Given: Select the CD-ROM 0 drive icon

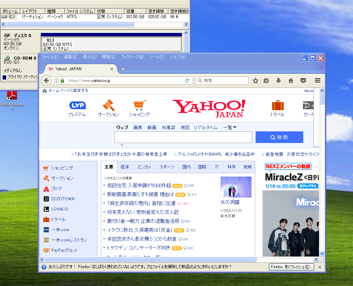Looking at the screenshot, I should [7, 58].
